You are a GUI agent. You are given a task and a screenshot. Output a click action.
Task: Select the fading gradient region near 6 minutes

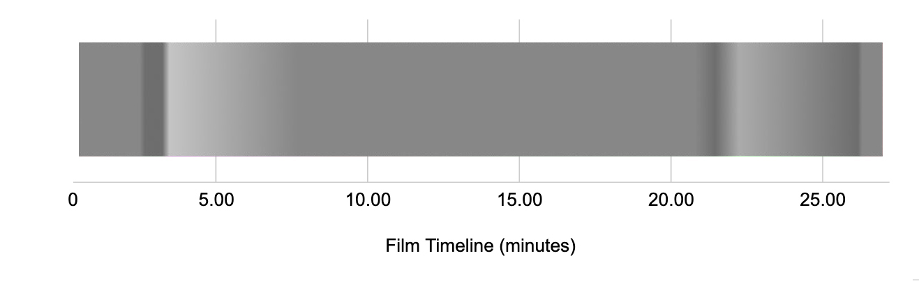(x=244, y=99)
